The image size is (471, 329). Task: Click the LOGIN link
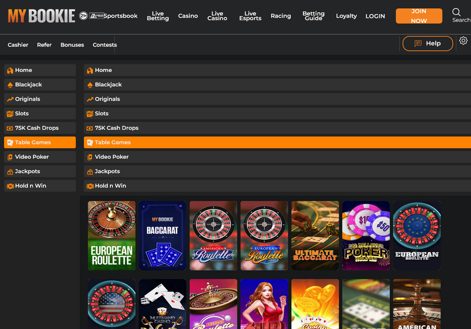click(x=375, y=16)
